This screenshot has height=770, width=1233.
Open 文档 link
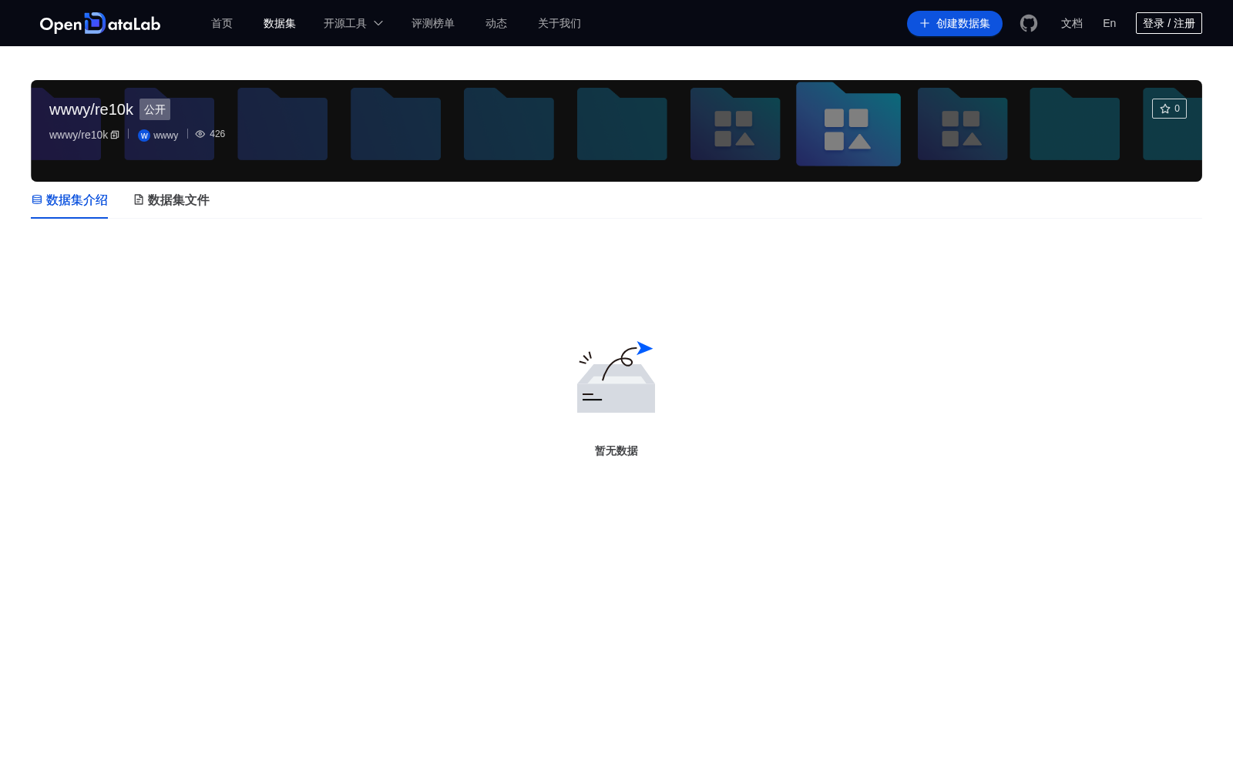(x=1072, y=23)
